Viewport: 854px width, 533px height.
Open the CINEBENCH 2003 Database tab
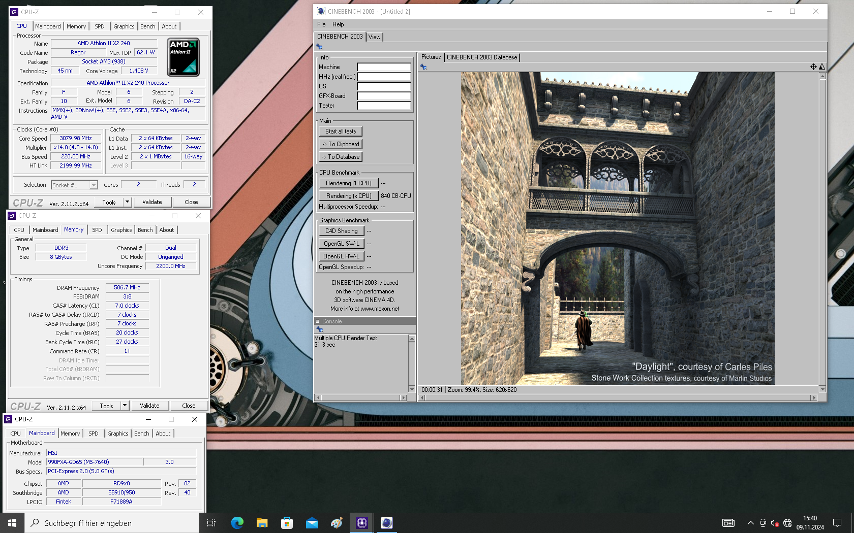[482, 57]
